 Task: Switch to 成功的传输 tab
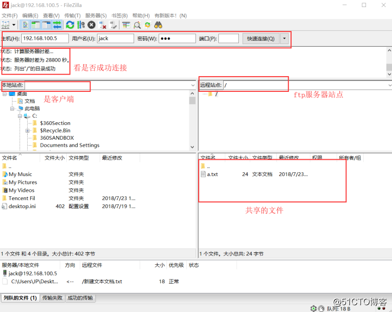coord(80,298)
